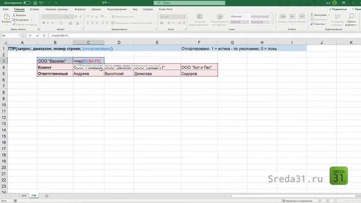Click the Удалить cells icon
The height and width of the screenshot is (203, 361).
click(292, 16)
